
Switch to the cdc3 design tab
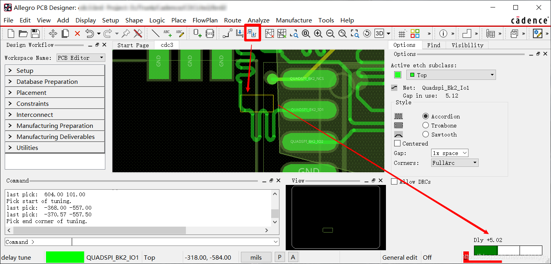(x=166, y=45)
